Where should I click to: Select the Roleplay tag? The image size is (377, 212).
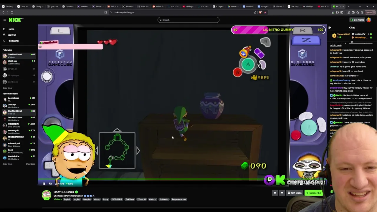(87, 199)
